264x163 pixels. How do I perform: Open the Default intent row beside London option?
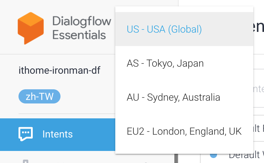(258, 128)
